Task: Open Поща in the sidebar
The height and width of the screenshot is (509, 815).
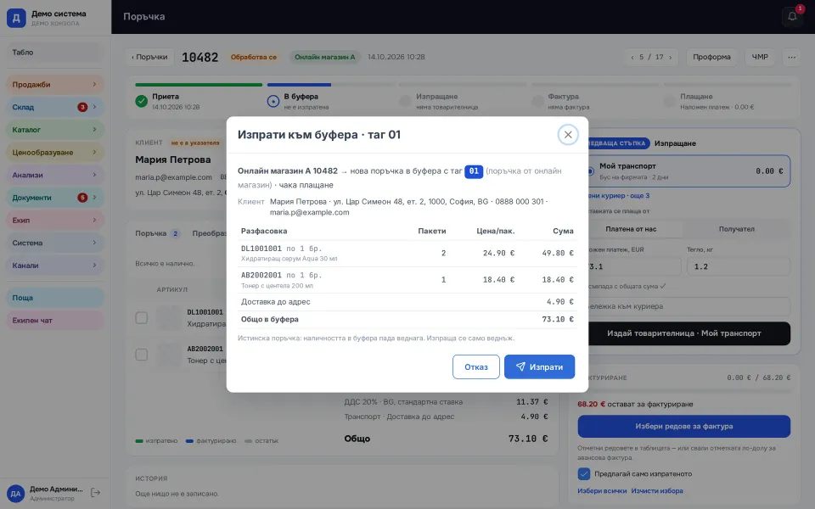Action: point(55,298)
